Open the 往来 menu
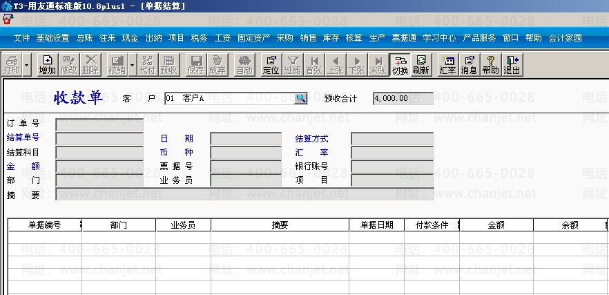This screenshot has width=609, height=295. click(x=108, y=38)
